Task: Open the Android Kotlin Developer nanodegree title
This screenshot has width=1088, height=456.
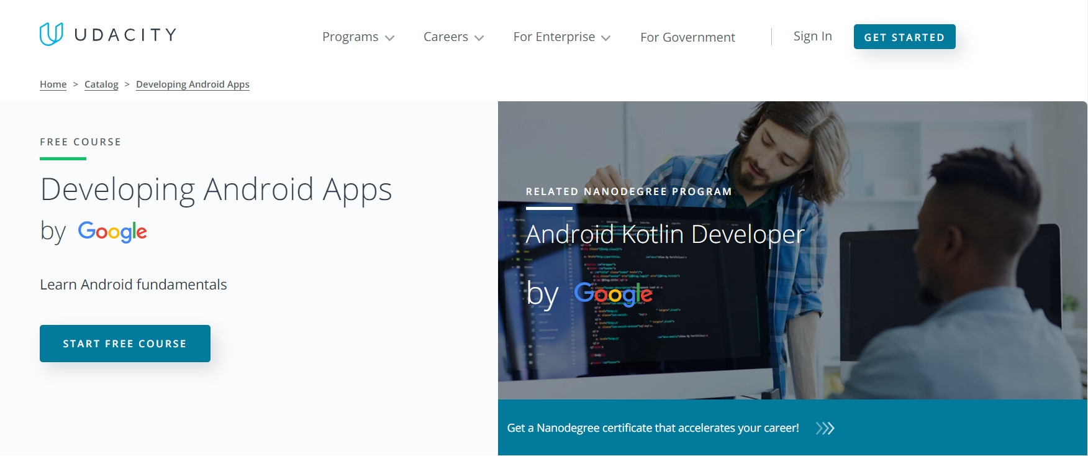Action: (x=665, y=235)
